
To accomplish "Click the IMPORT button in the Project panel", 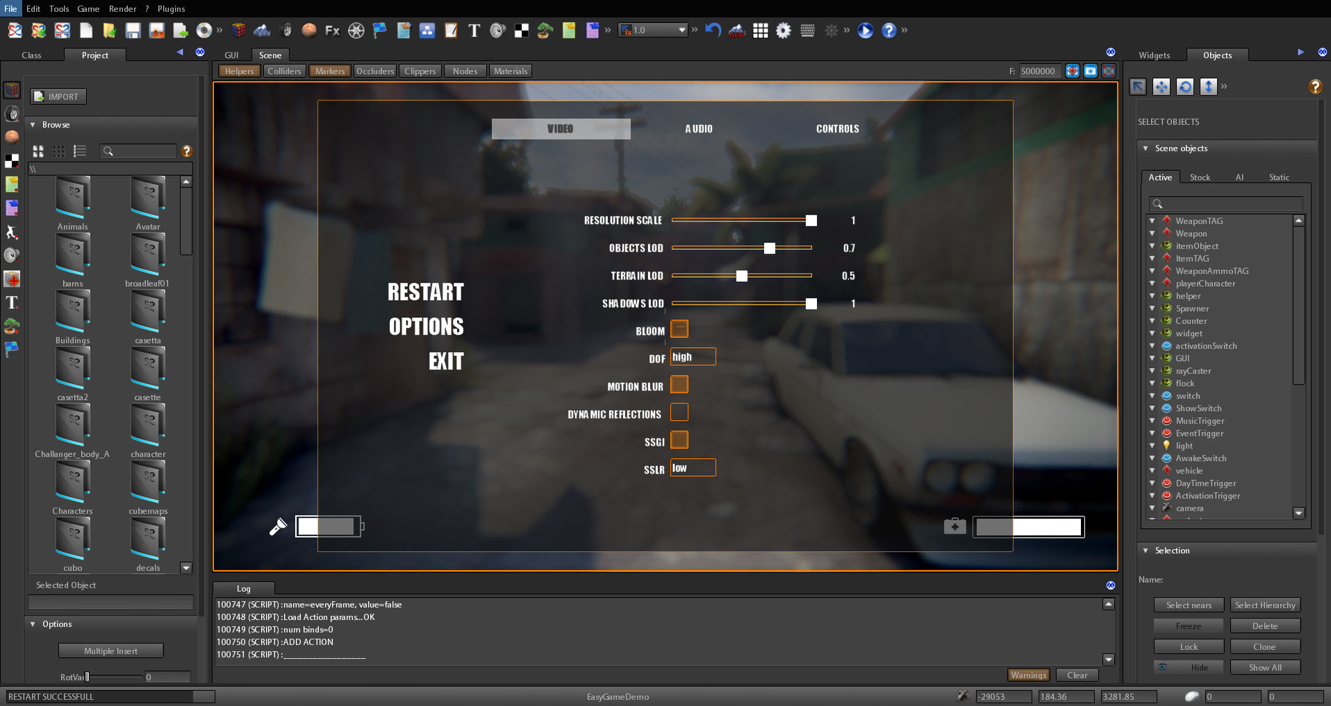I will tap(58, 96).
